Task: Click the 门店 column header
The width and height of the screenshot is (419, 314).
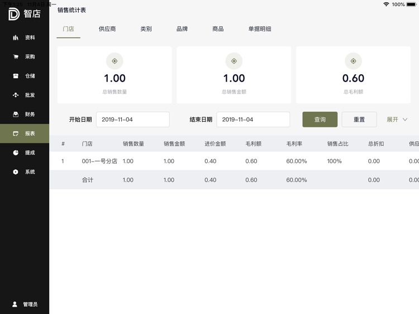Action: (87, 144)
